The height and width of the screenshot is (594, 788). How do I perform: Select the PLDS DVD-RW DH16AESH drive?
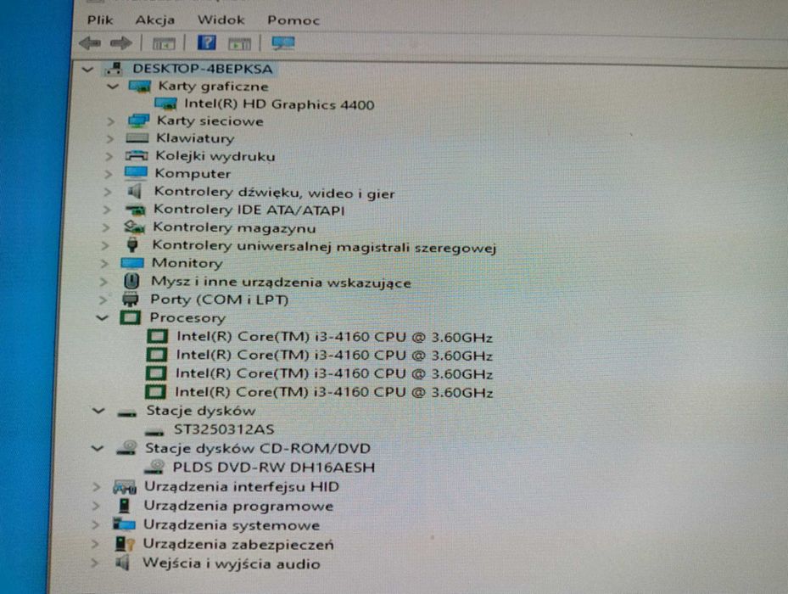[274, 468]
